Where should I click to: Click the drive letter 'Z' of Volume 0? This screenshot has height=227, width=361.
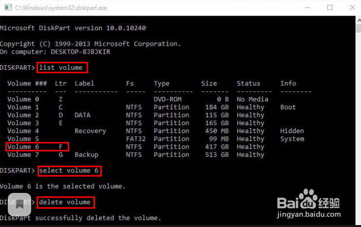coord(60,99)
